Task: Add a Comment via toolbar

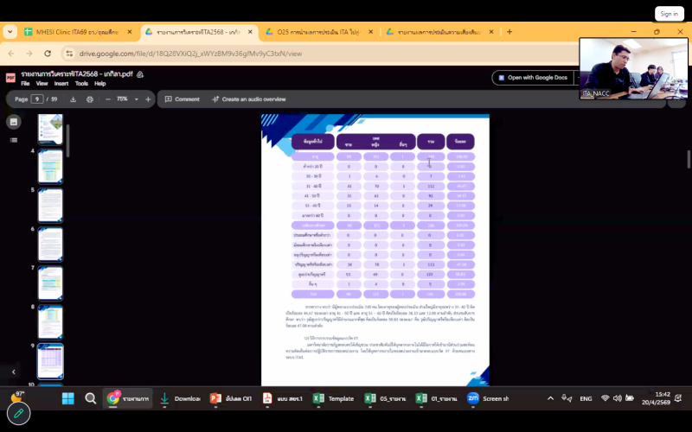Action: pos(183,99)
